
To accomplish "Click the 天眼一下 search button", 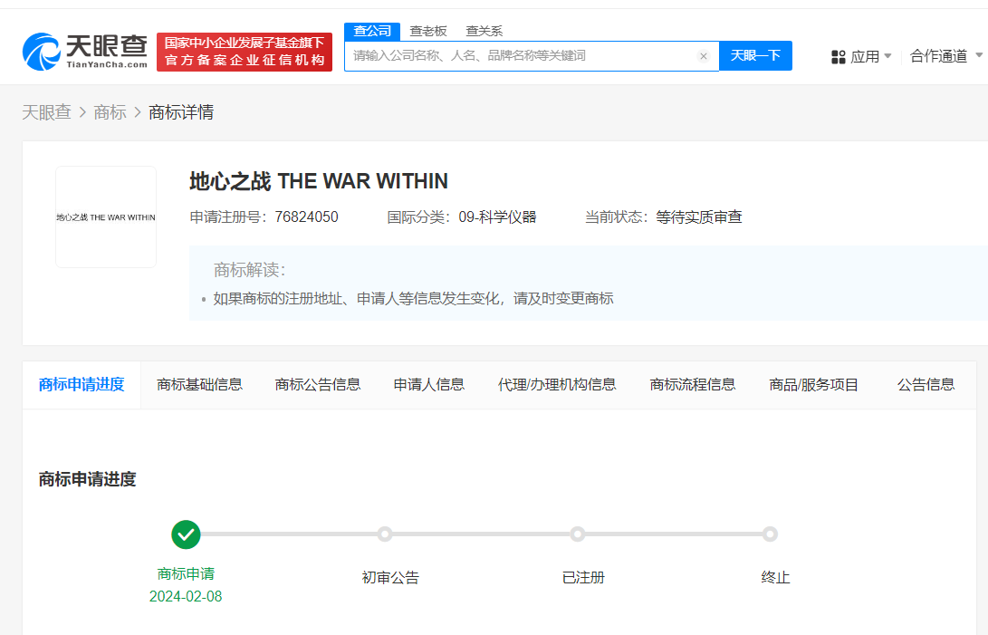I will 755,55.
